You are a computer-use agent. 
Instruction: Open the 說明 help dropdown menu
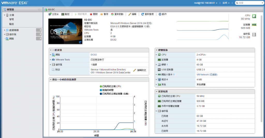click(x=226, y=3)
